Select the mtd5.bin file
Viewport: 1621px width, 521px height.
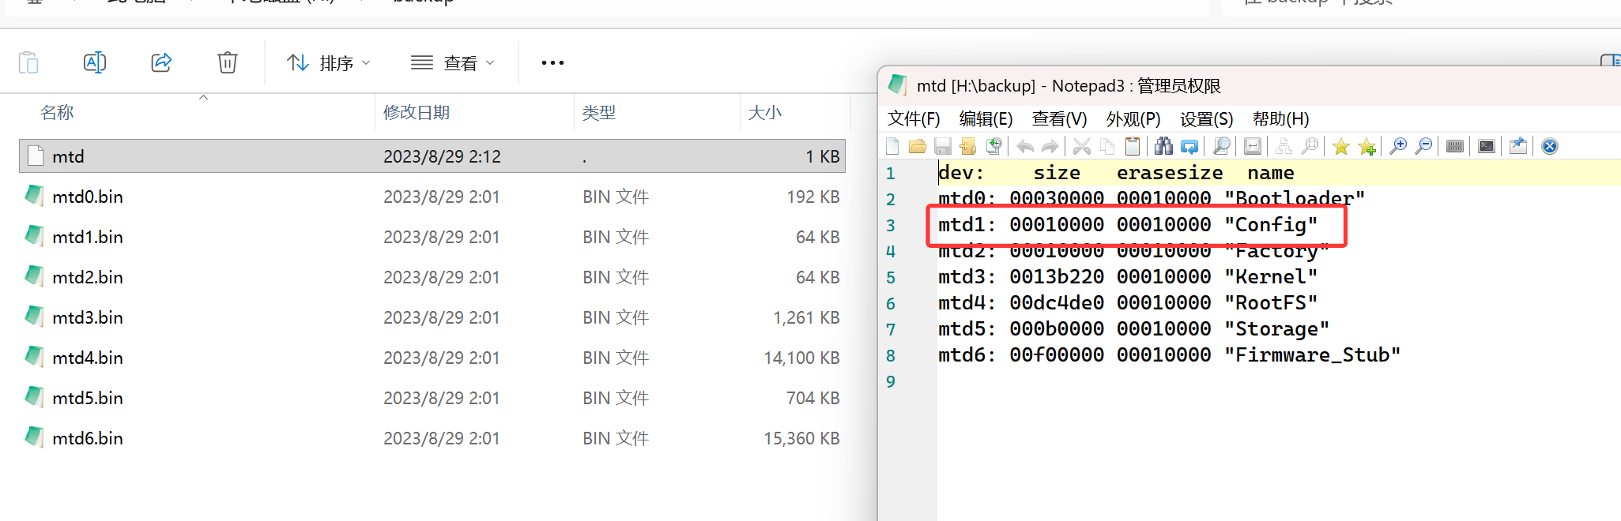click(432, 398)
